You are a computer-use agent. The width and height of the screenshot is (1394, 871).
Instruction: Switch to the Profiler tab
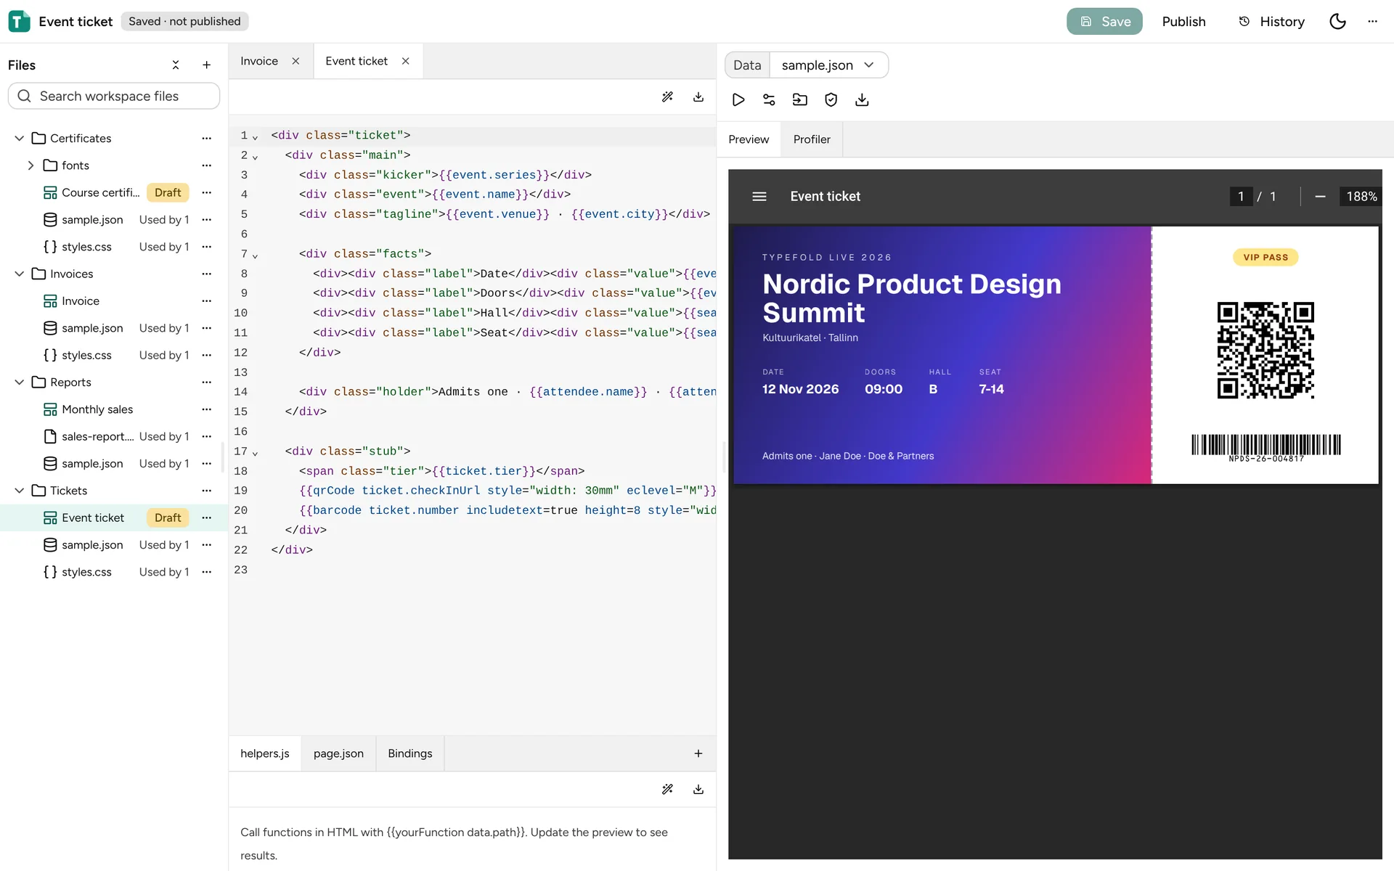[x=812, y=139]
